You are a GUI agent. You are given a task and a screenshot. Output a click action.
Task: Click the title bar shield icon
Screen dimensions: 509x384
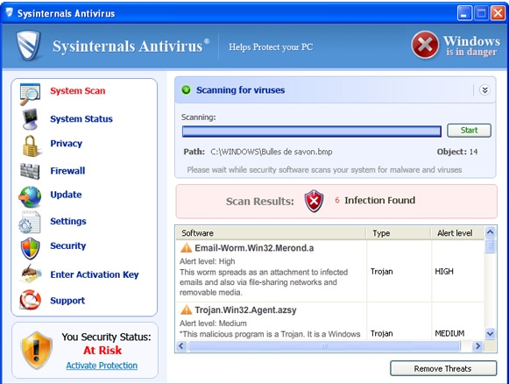[x=9, y=13]
